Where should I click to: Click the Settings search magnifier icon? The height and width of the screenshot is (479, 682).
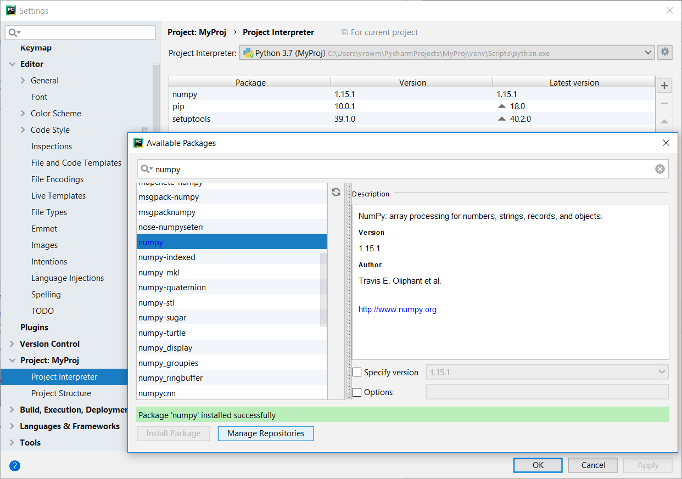pyautogui.click(x=15, y=33)
